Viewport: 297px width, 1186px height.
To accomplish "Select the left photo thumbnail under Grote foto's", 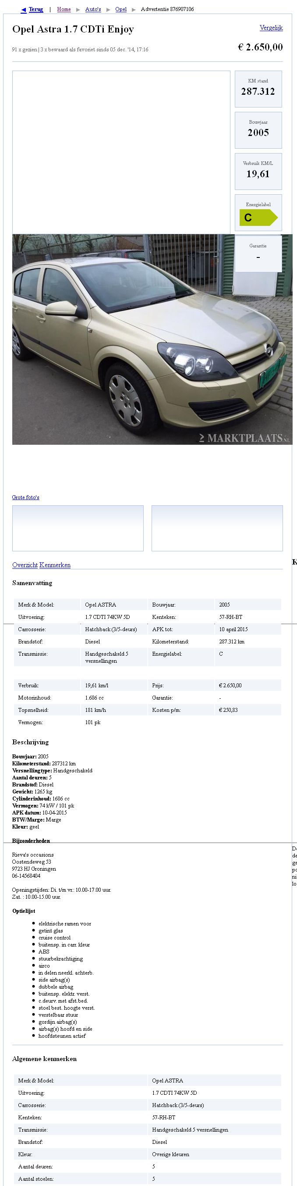I will tap(78, 528).
